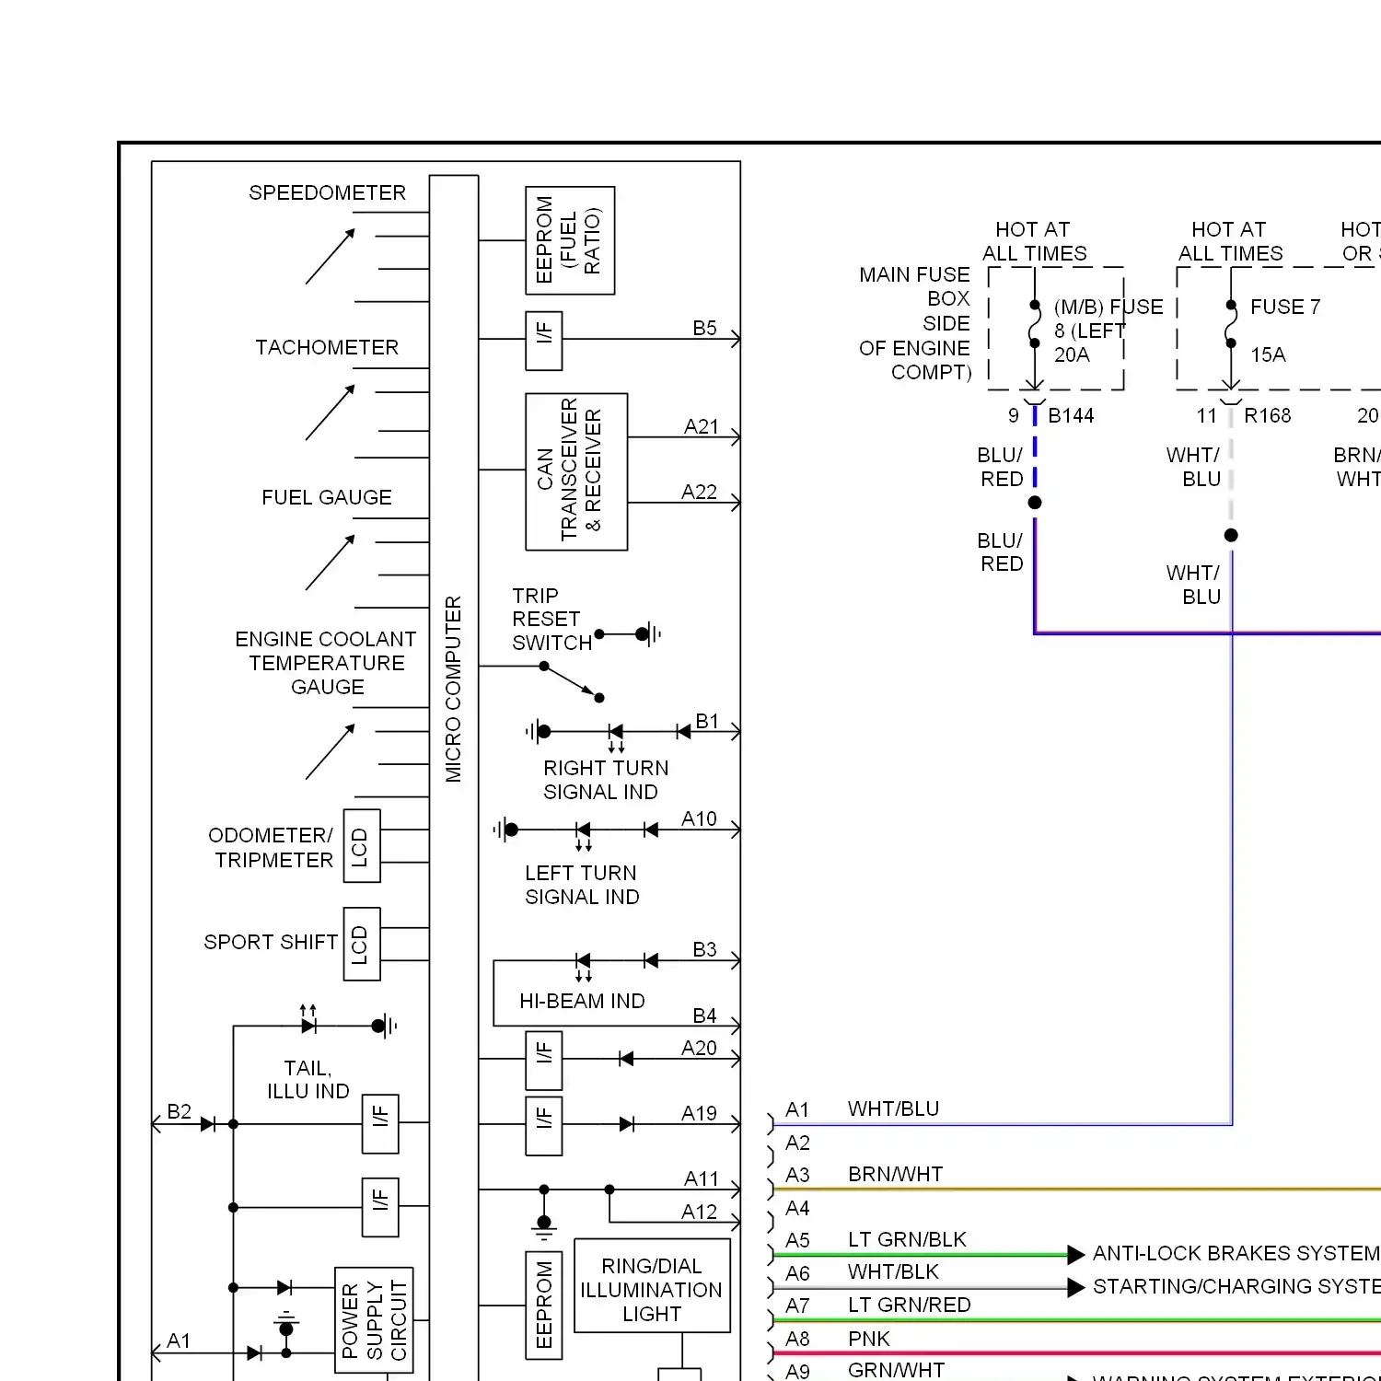
Task: Click the EEPROM (FUEL RATIO) block
Action: (x=570, y=240)
